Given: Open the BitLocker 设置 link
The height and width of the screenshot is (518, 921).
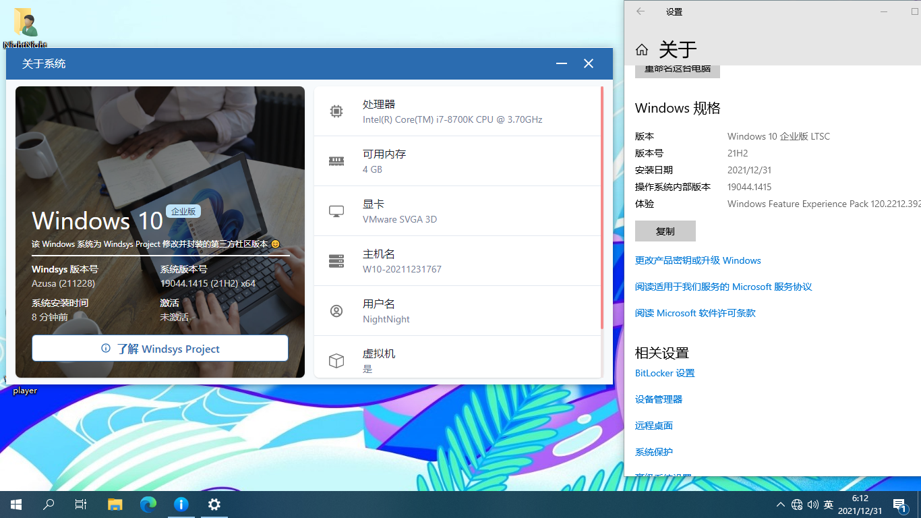Looking at the screenshot, I should 665,373.
